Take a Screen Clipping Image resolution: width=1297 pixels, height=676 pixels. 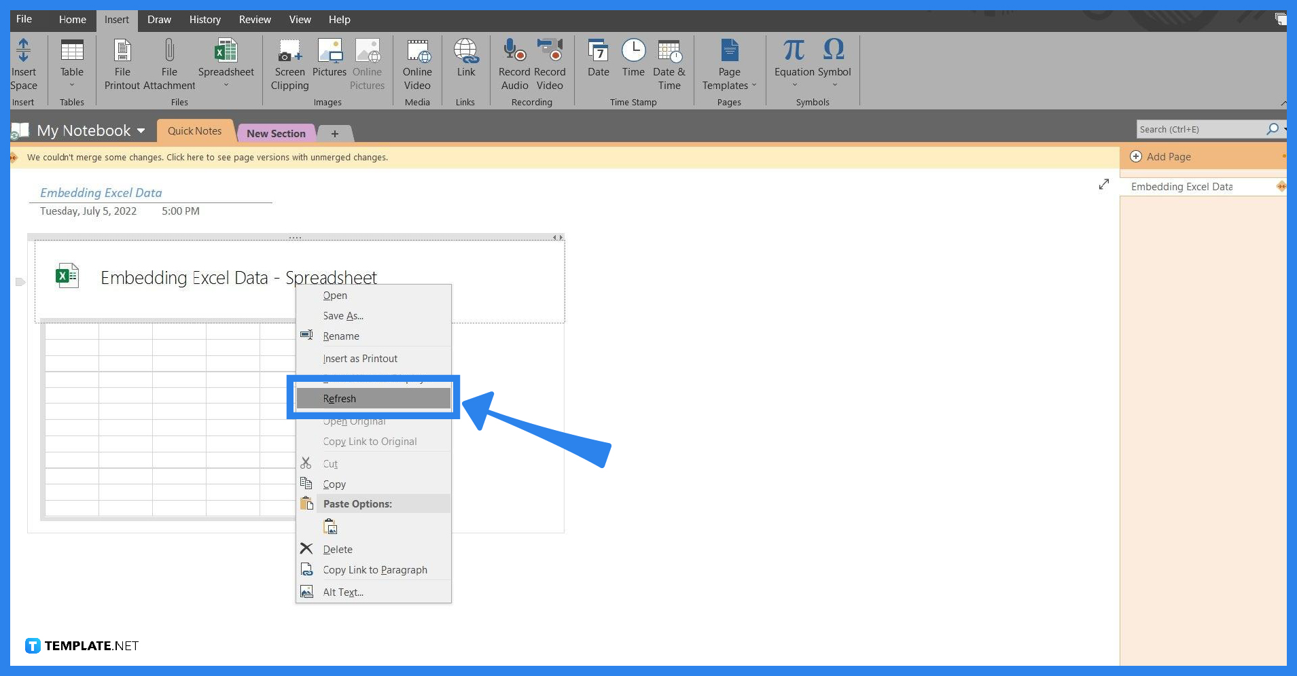[x=289, y=61]
